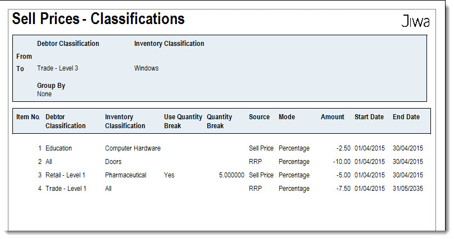The image size is (454, 239).
Task: Click the Yes quantity break value
Action: pyautogui.click(x=169, y=175)
